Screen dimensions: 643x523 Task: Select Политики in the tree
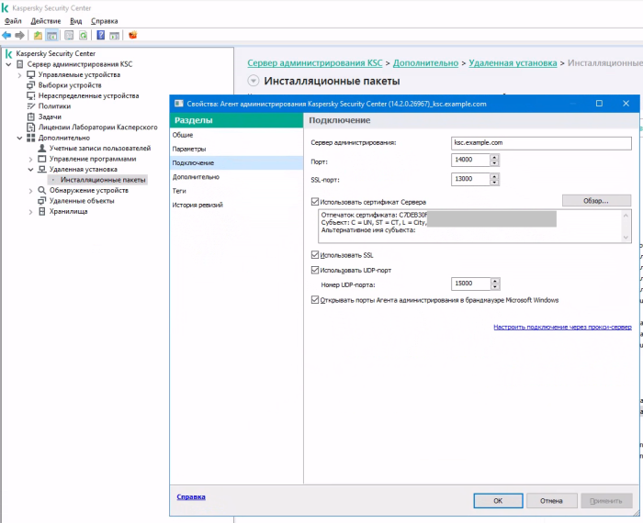pyautogui.click(x=54, y=106)
